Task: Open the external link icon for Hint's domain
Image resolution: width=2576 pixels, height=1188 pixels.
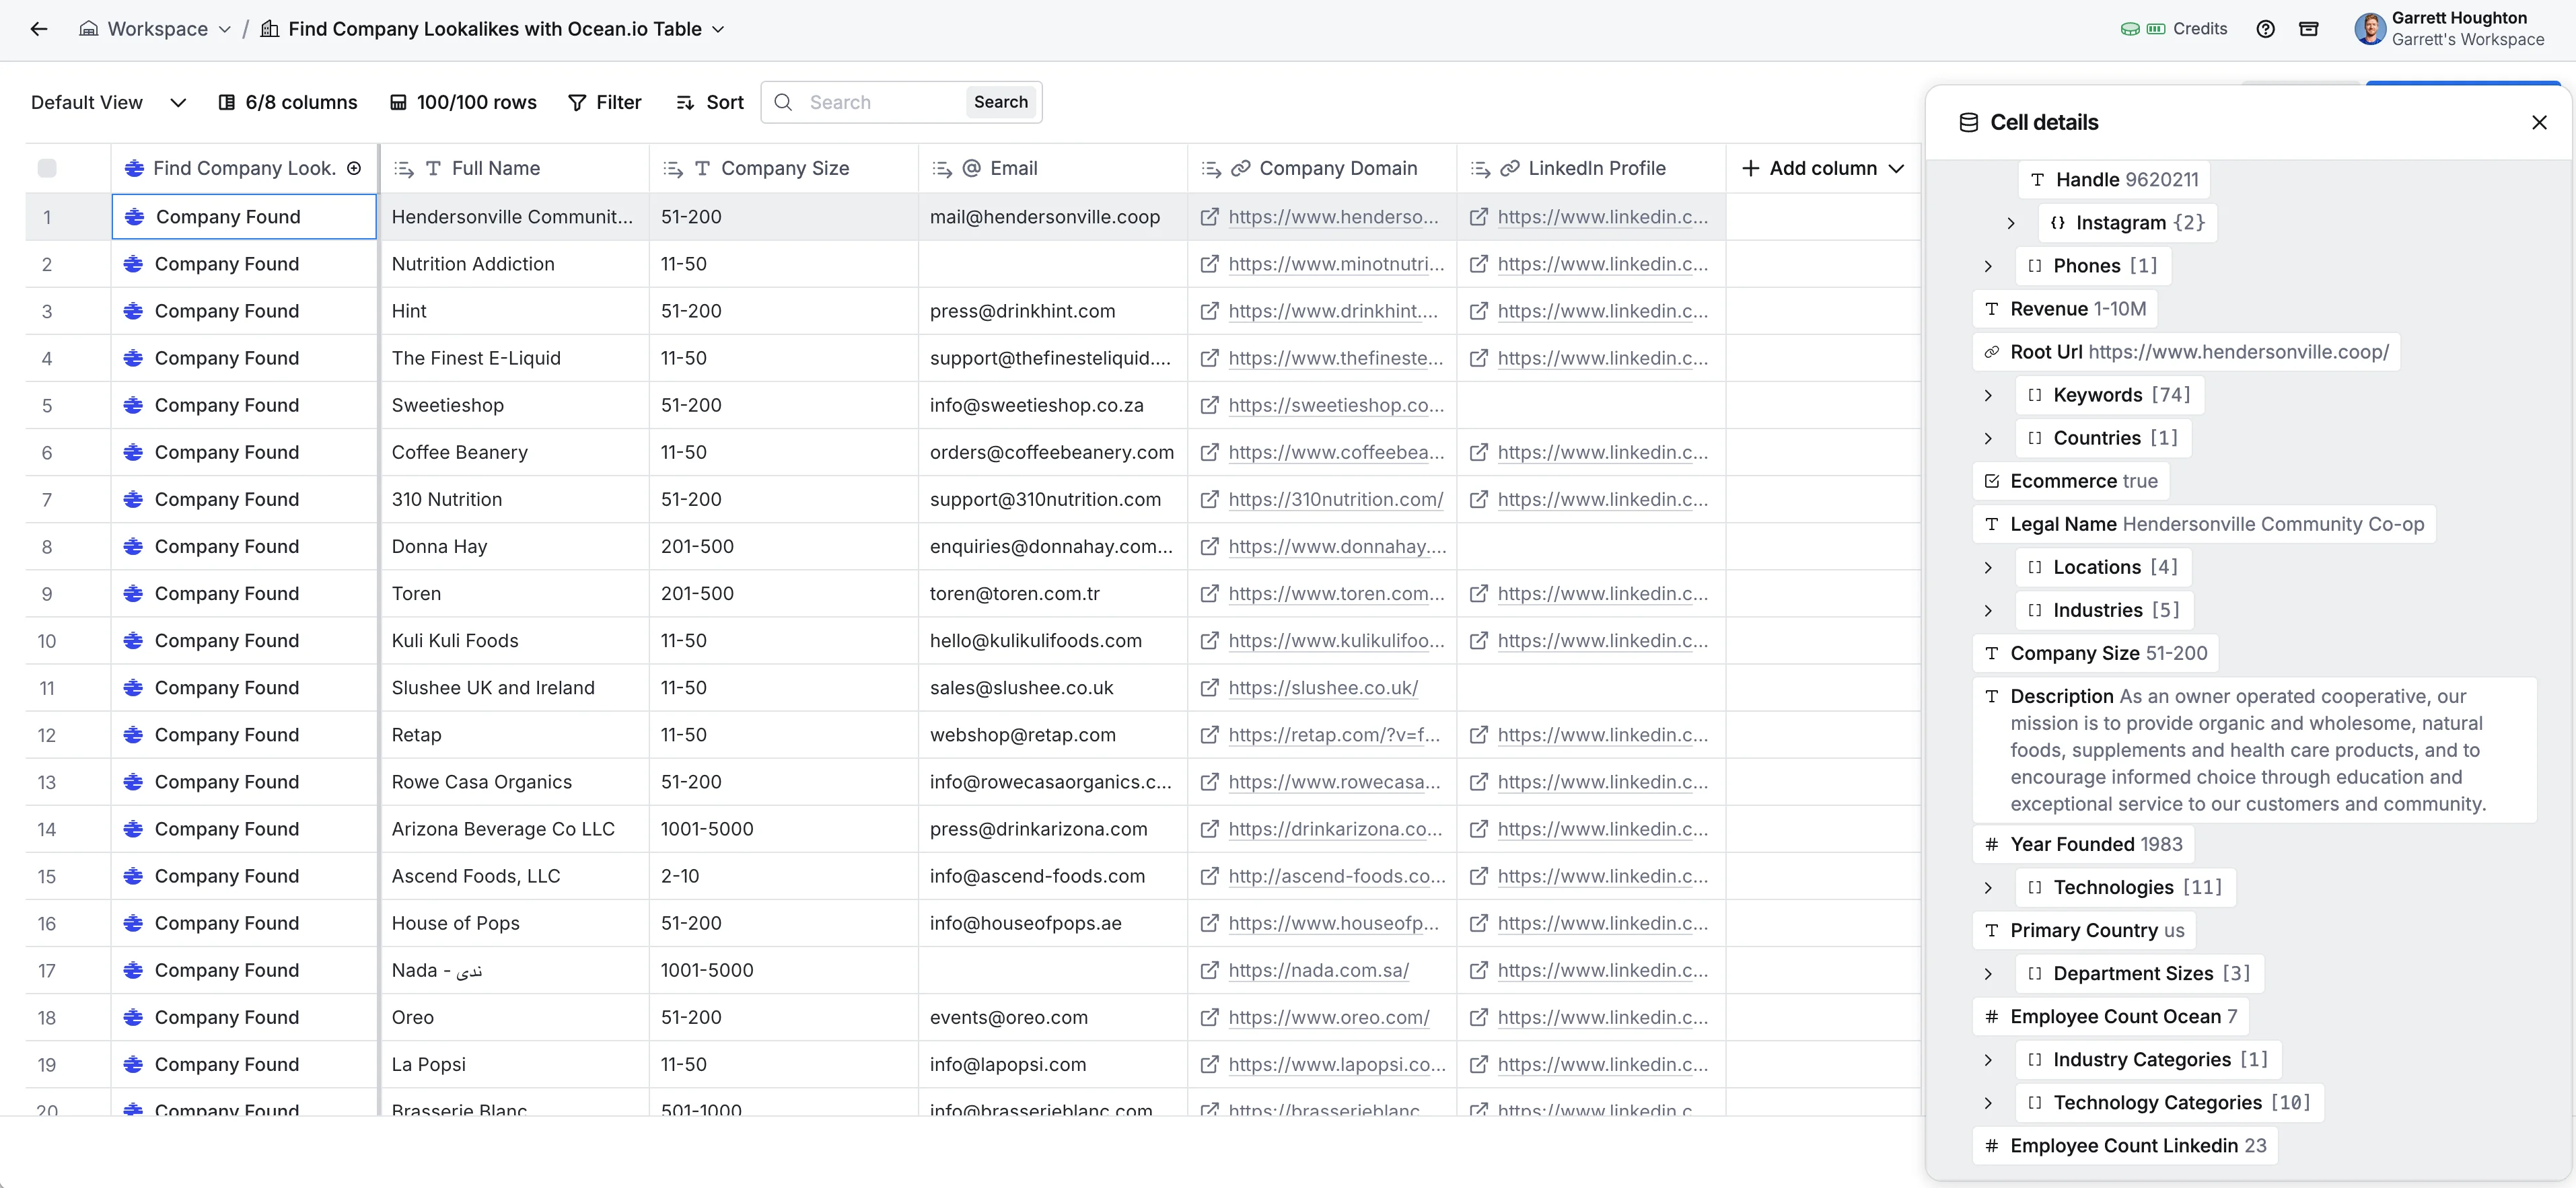Action: click(1209, 311)
